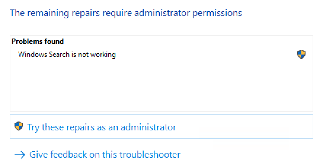The width and height of the screenshot is (323, 163).
Task: Click the words Windows Search in the problem row
Action: (44, 55)
